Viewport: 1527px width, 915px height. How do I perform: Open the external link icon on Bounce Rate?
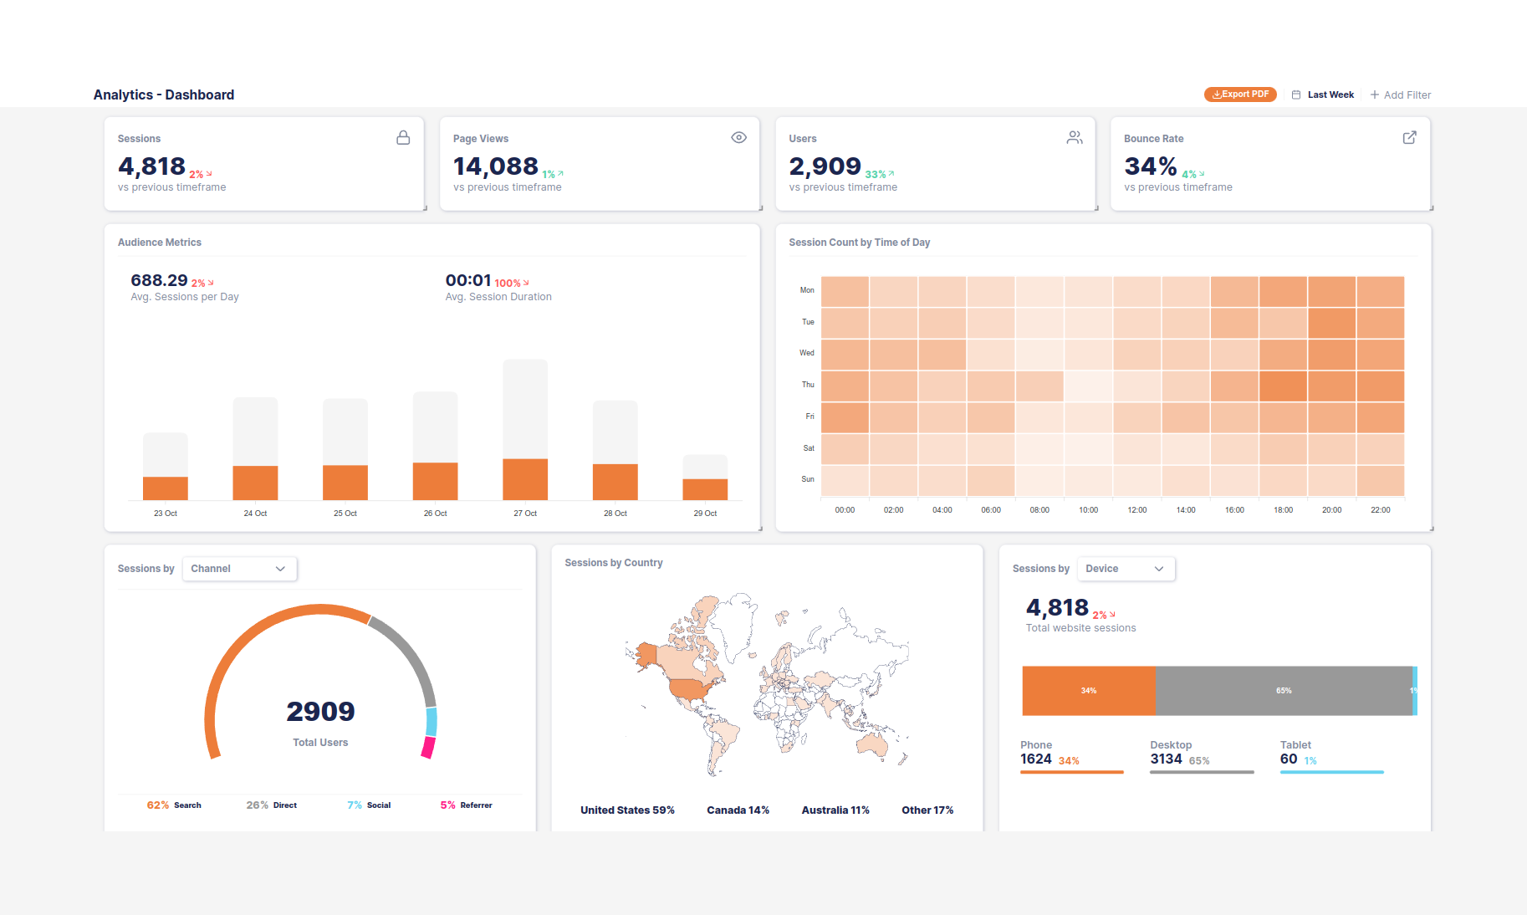[x=1409, y=138]
